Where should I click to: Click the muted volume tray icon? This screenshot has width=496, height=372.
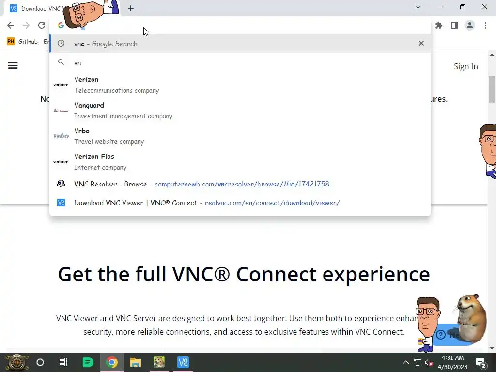click(429, 362)
